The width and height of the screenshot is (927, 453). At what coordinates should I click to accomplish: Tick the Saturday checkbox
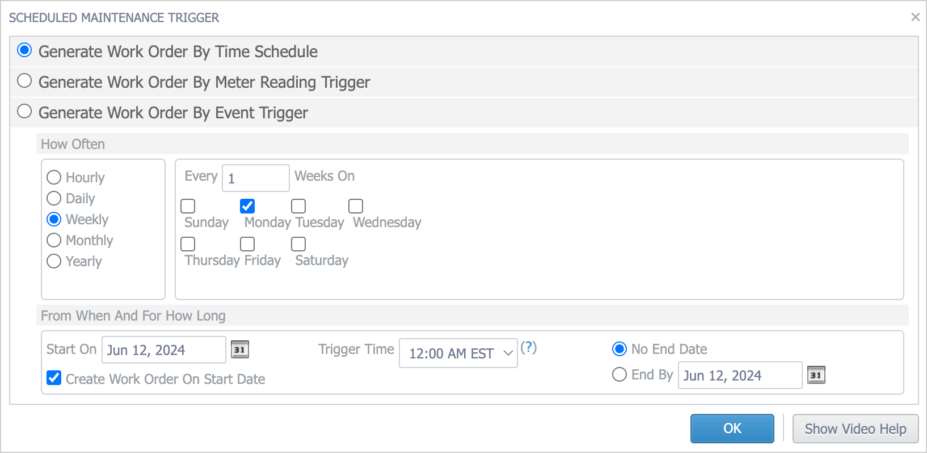coord(298,244)
